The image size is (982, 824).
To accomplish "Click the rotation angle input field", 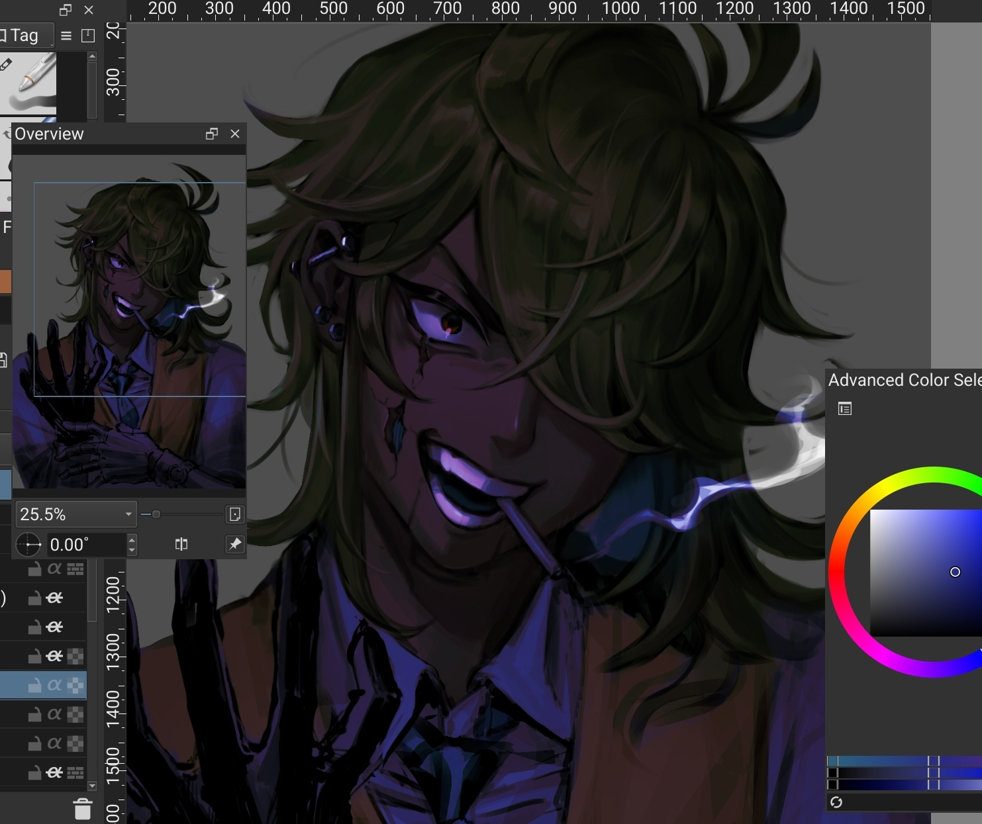I will click(86, 545).
